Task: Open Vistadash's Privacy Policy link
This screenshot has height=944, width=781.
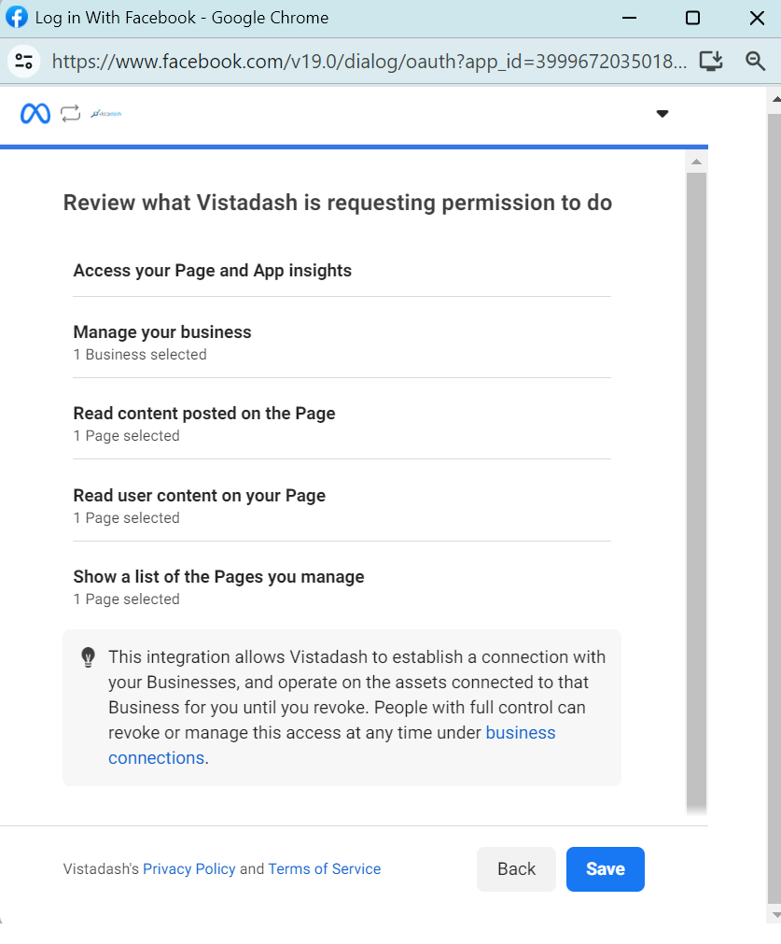Action: tap(188, 868)
